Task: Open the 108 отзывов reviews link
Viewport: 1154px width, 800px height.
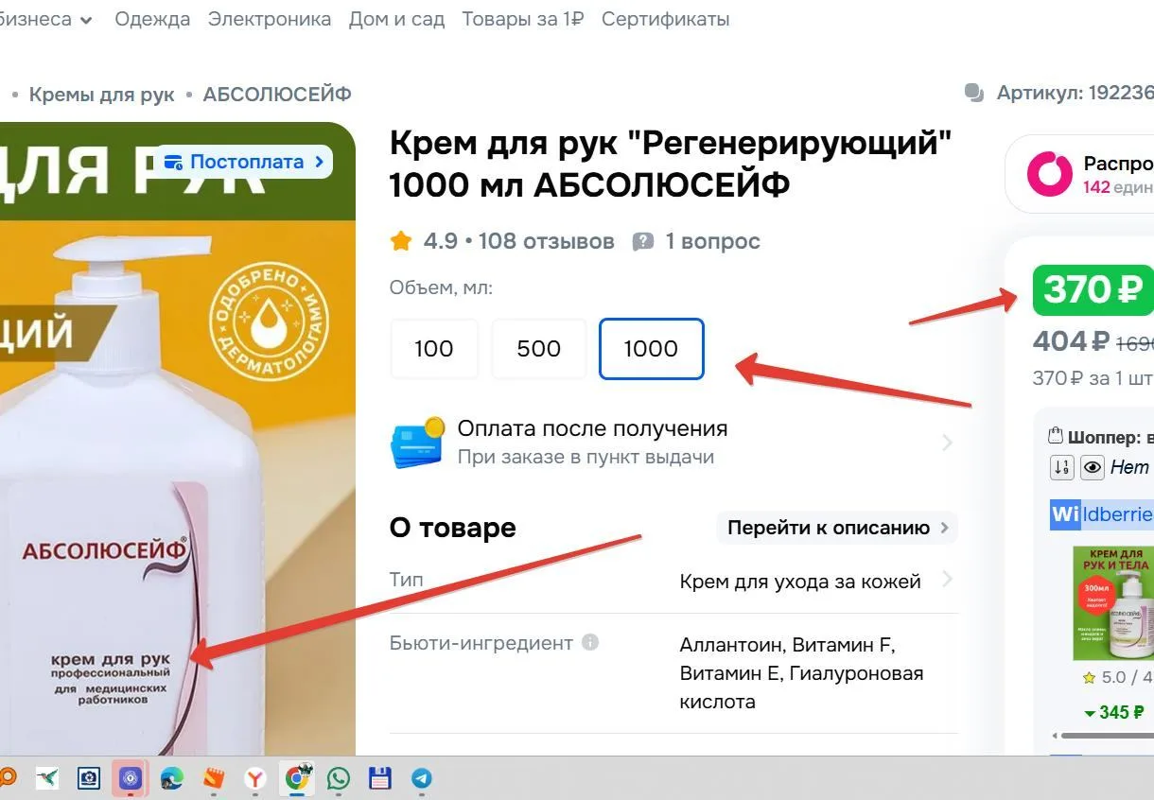Action: (x=546, y=241)
